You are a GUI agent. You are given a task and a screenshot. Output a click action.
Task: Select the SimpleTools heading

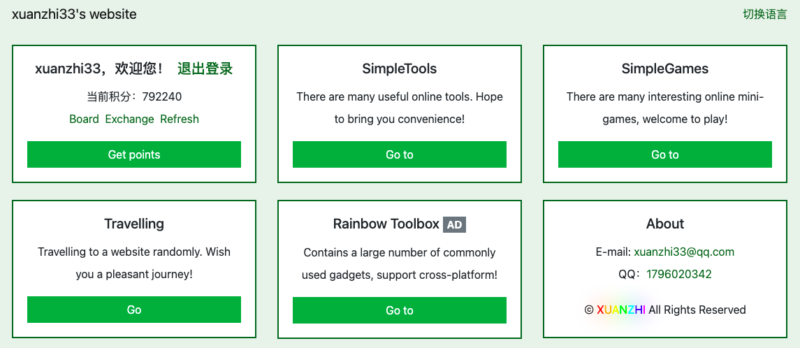(x=400, y=68)
